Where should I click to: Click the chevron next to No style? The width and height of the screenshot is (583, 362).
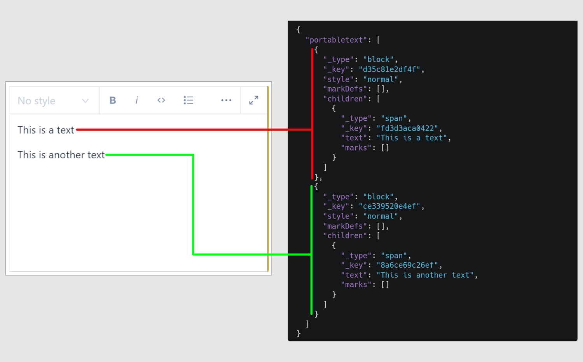coord(85,100)
